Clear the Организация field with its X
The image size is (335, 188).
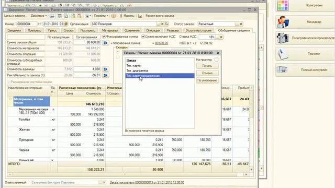[x=162, y=24]
